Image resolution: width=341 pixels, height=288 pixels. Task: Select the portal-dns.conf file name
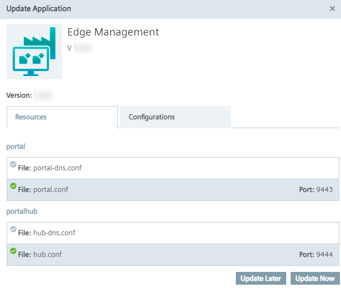(58, 168)
